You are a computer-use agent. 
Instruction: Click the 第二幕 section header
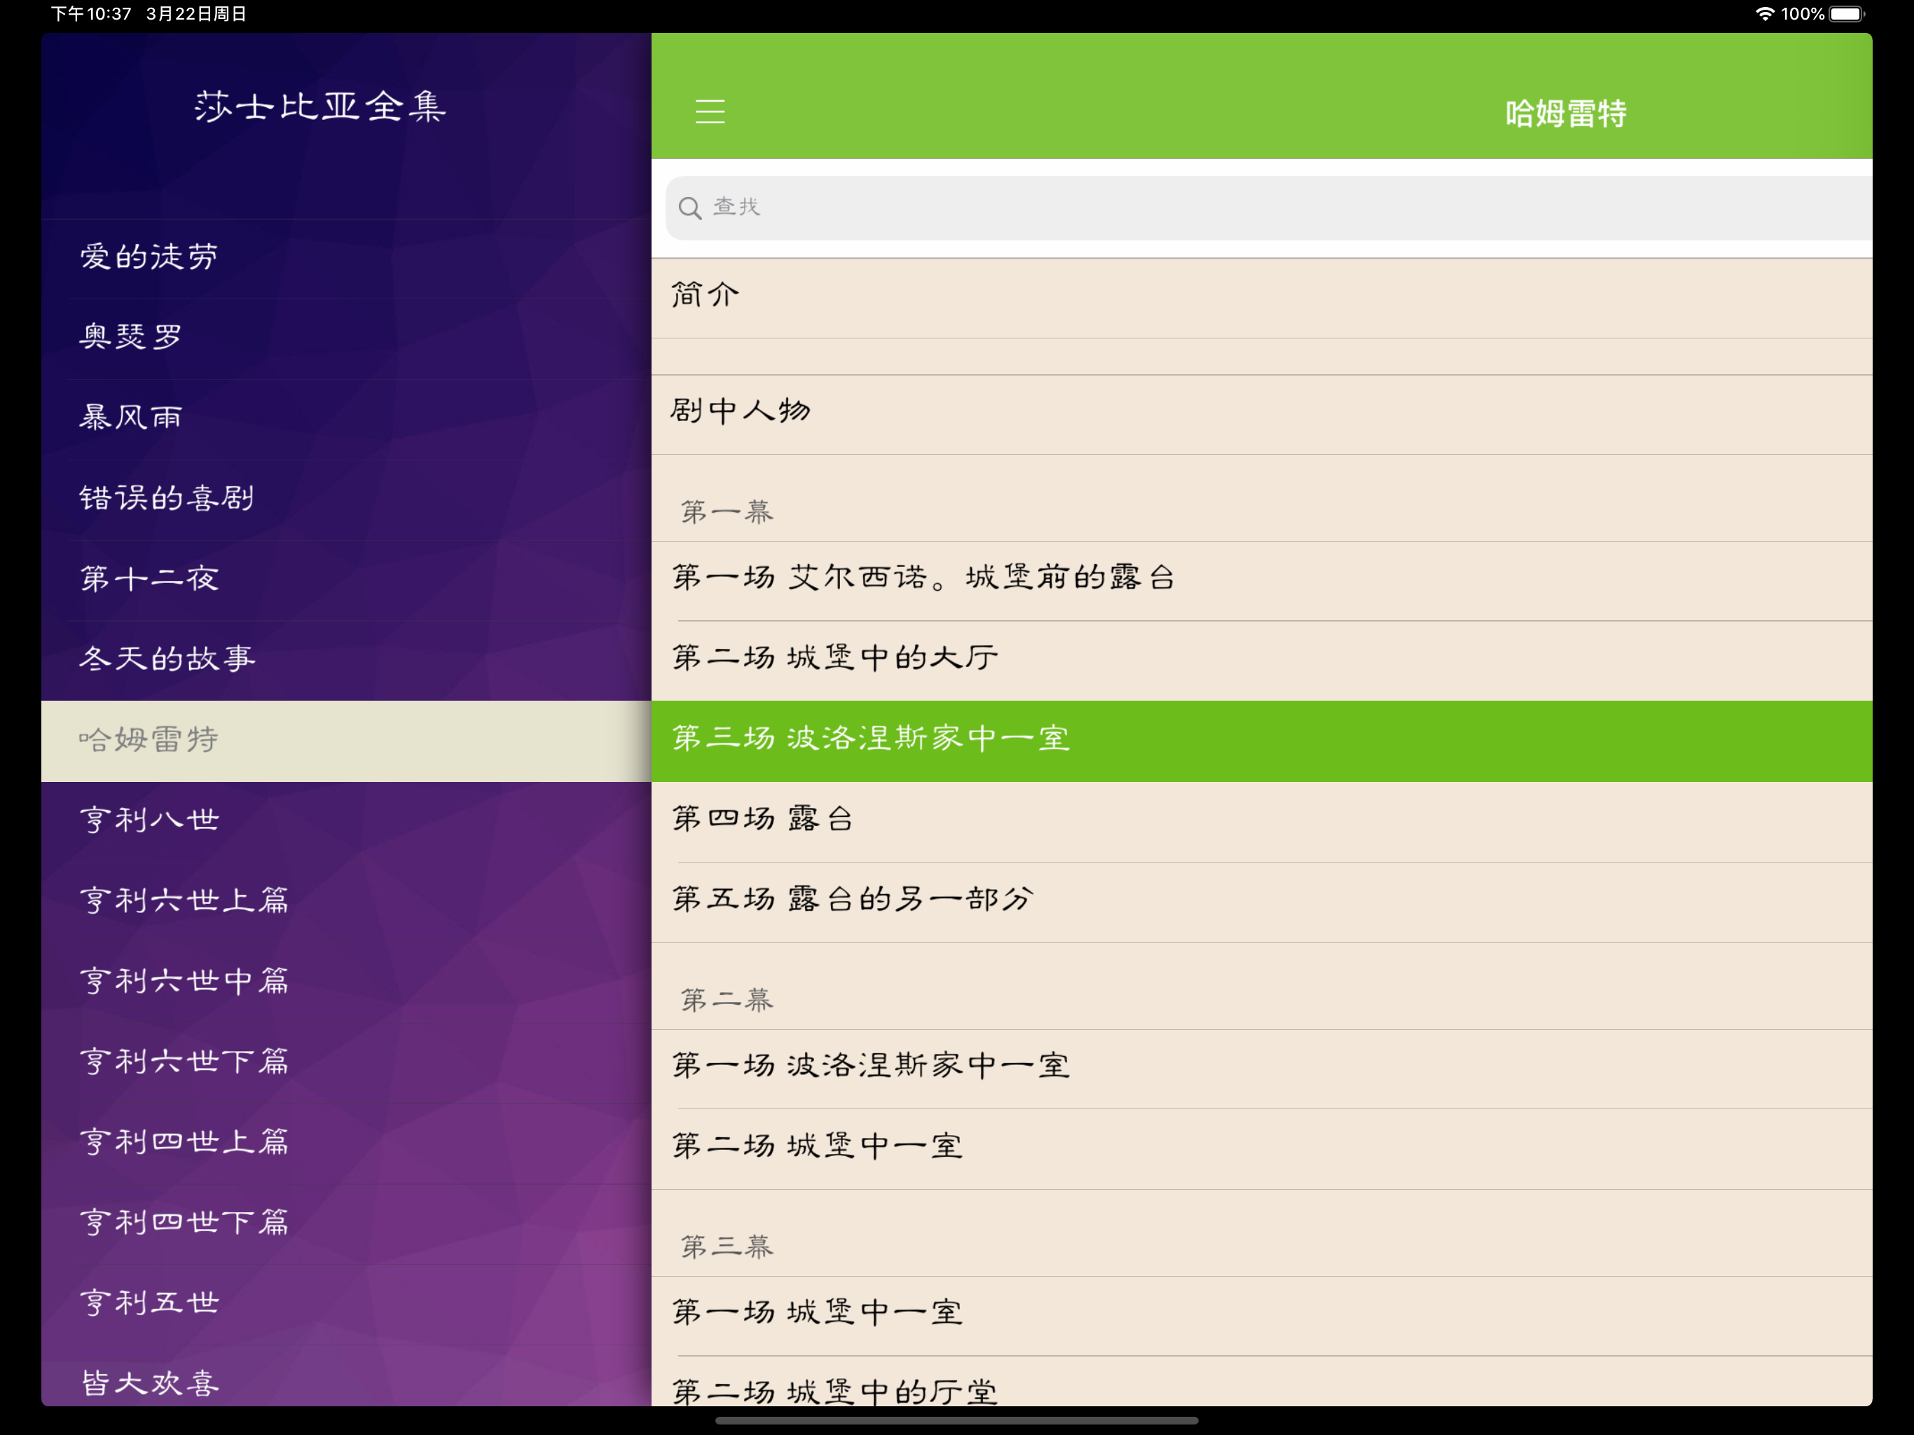pos(727,1001)
